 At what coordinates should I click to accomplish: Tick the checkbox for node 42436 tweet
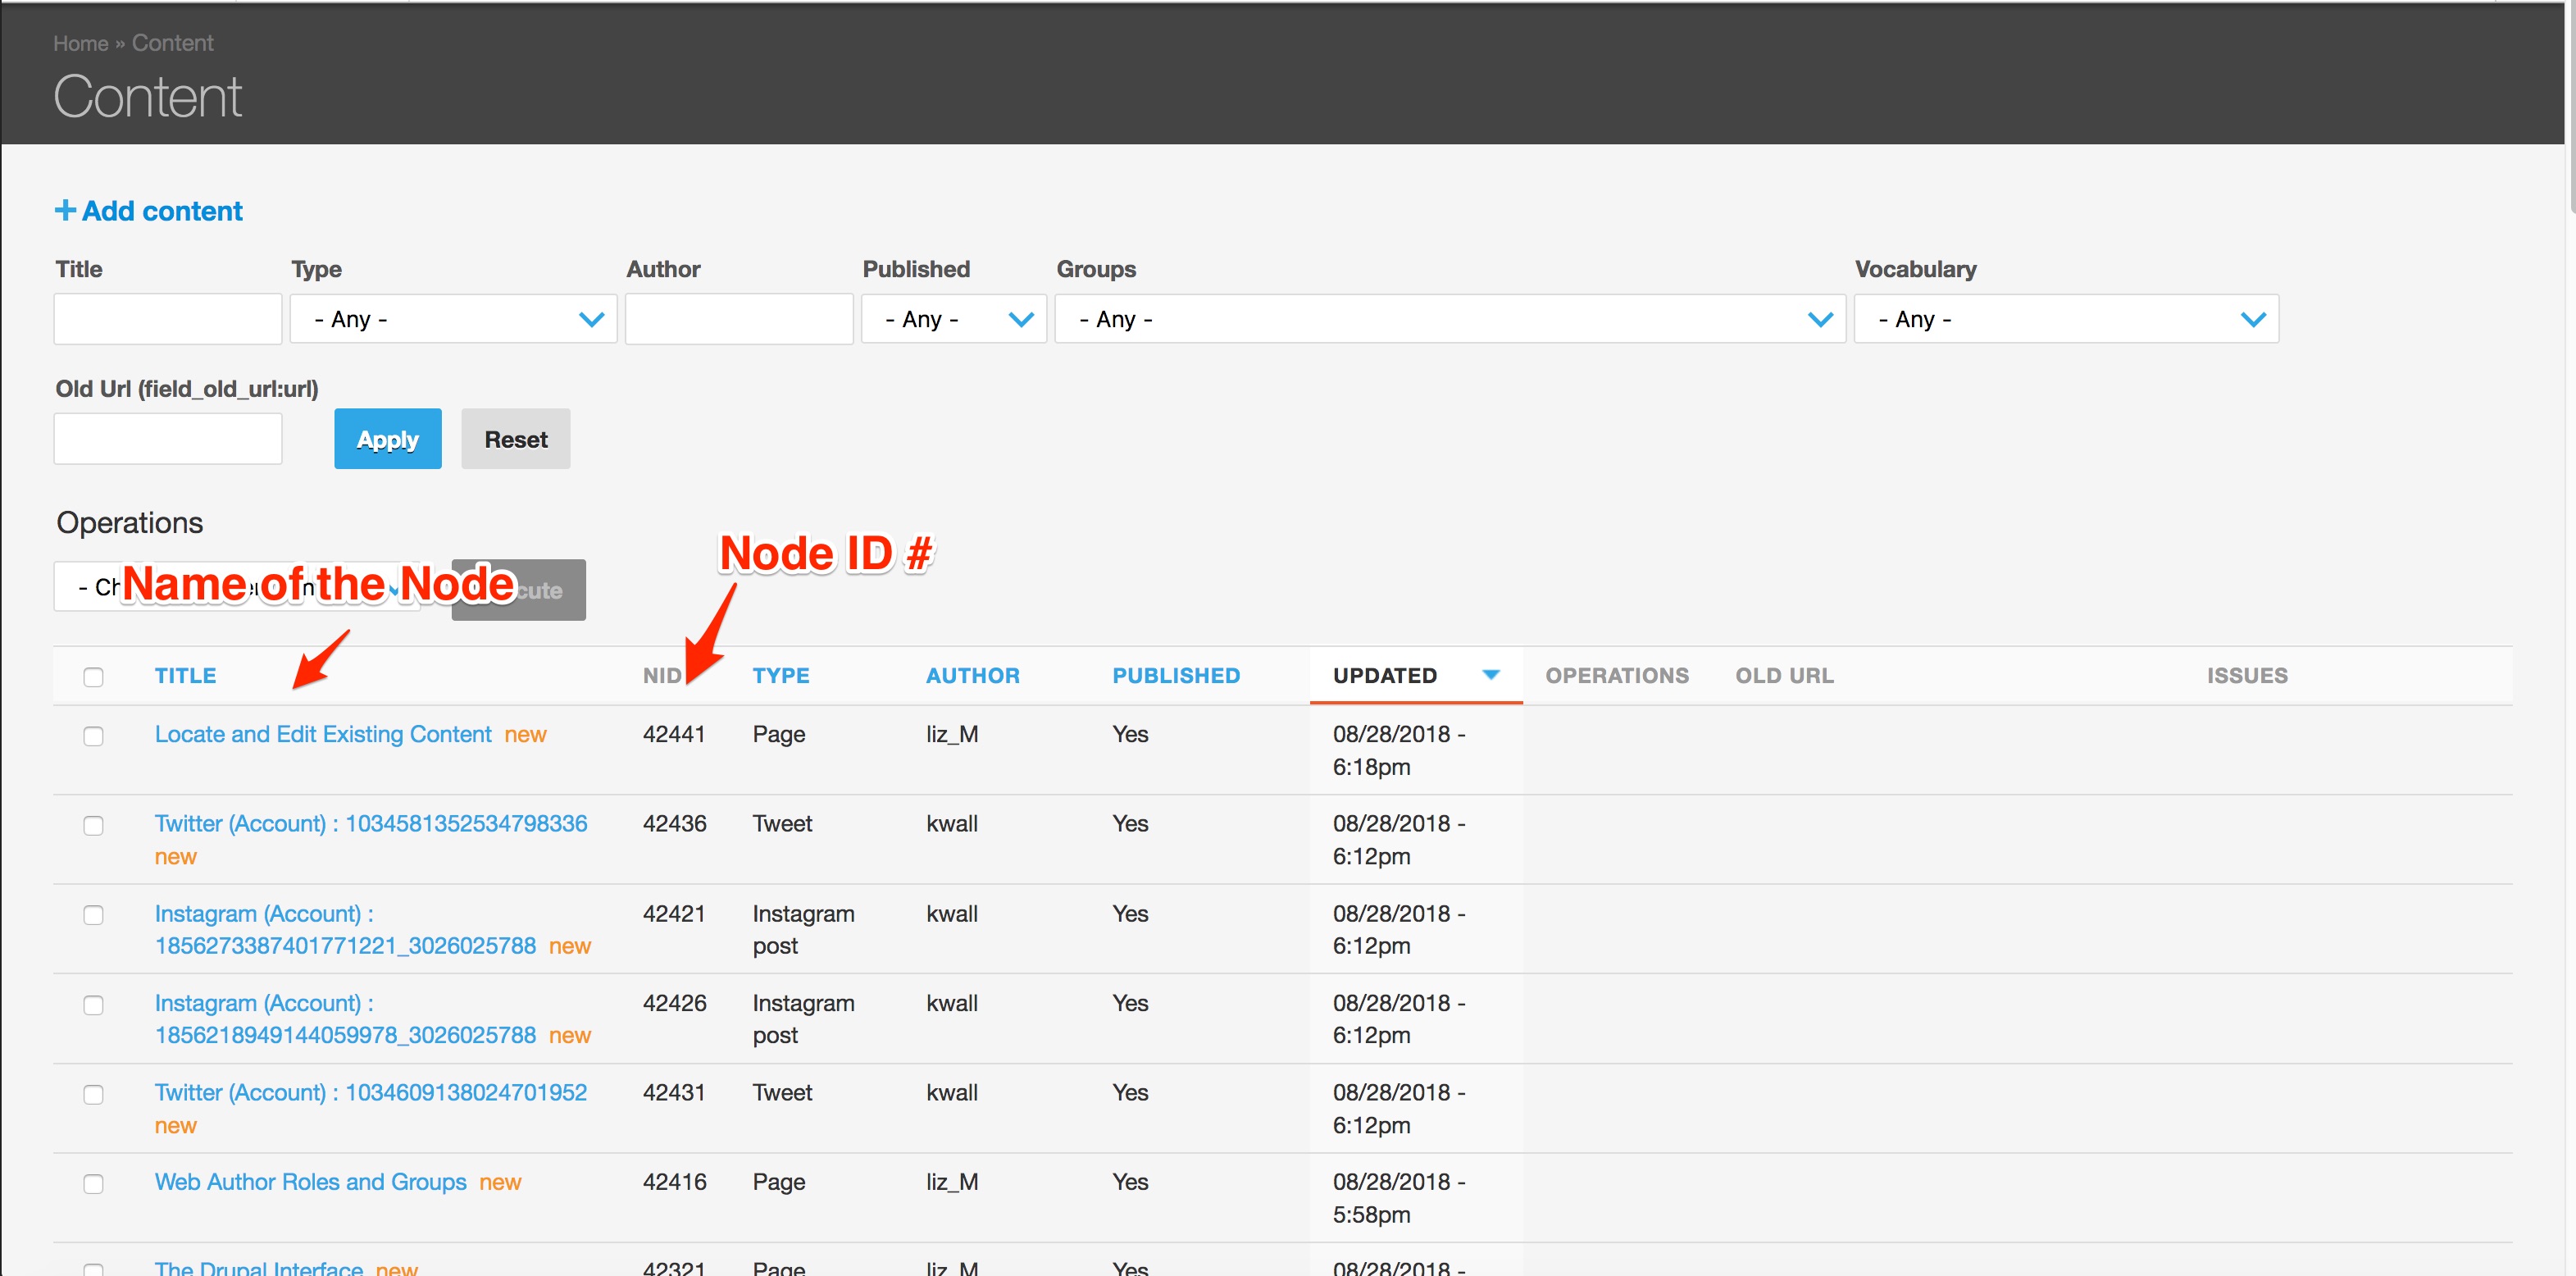93,826
